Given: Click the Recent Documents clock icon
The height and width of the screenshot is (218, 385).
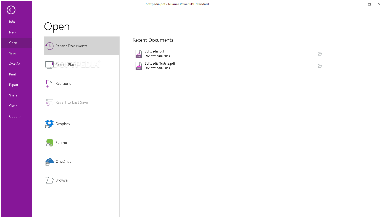Looking at the screenshot, I should coord(49,46).
